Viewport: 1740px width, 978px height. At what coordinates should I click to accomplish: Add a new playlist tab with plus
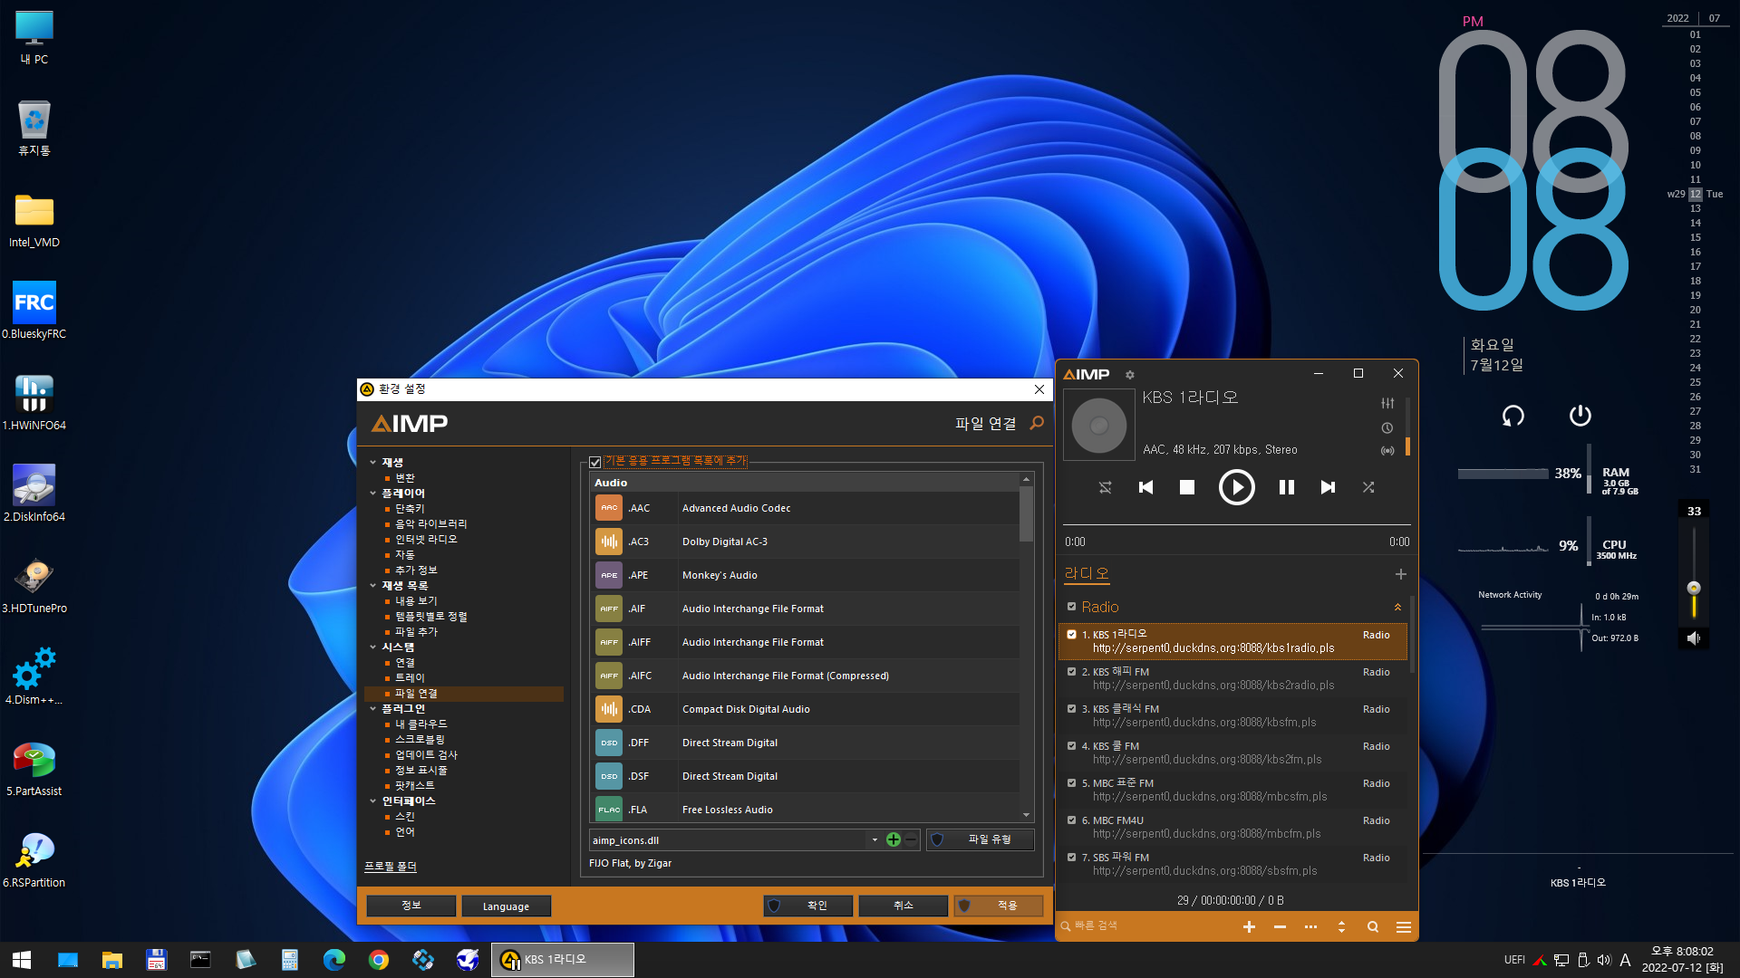pos(1400,574)
